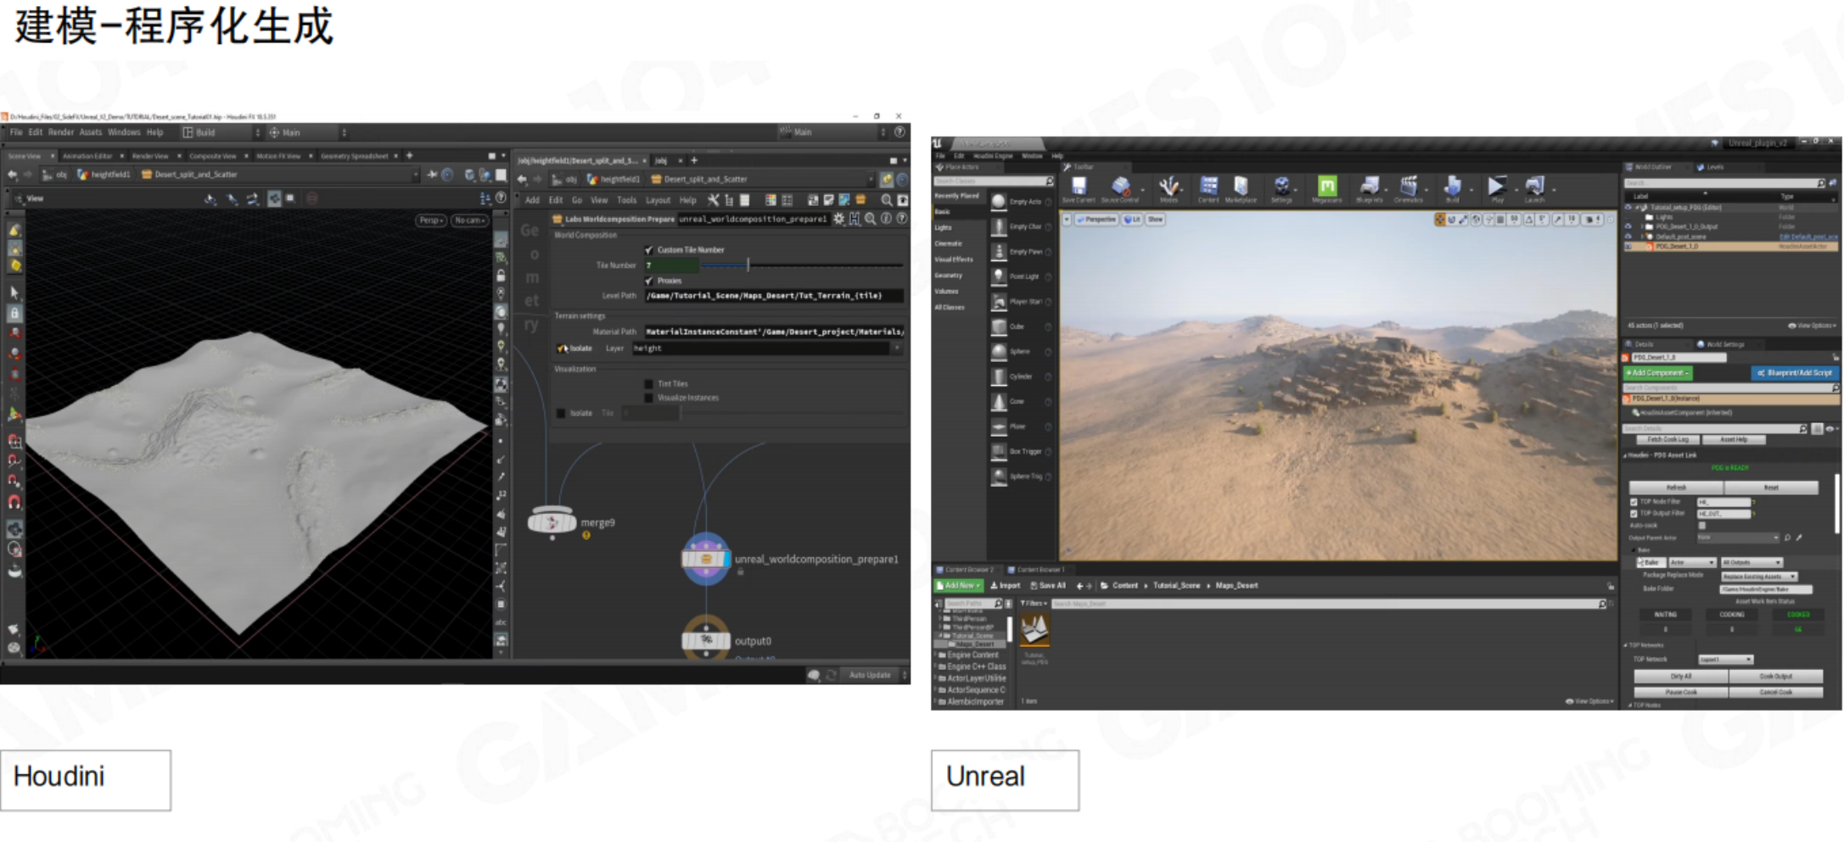Click the Marketplace icon in Unreal toolbar
Image resolution: width=1844 pixels, height=842 pixels.
(1241, 187)
